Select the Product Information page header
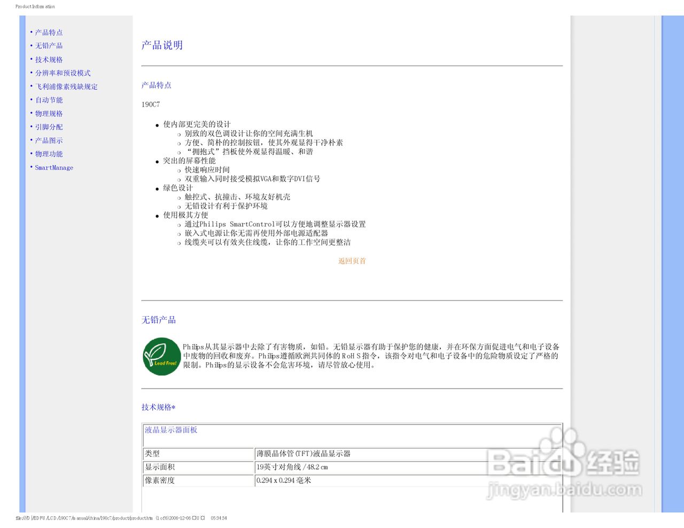Screen dimensions: 684x528 point(35,6)
